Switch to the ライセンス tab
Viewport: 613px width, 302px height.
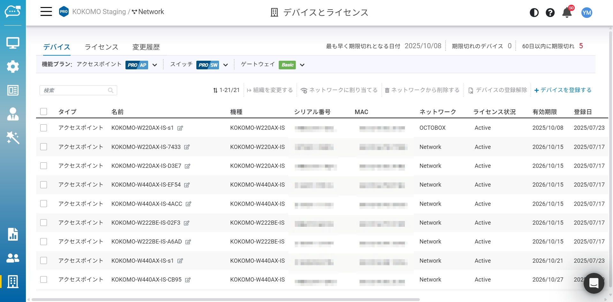(101, 47)
